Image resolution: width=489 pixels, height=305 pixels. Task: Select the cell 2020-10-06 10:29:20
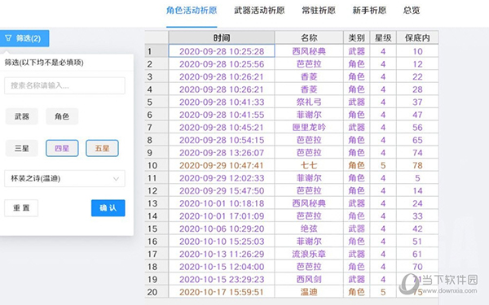point(222,229)
